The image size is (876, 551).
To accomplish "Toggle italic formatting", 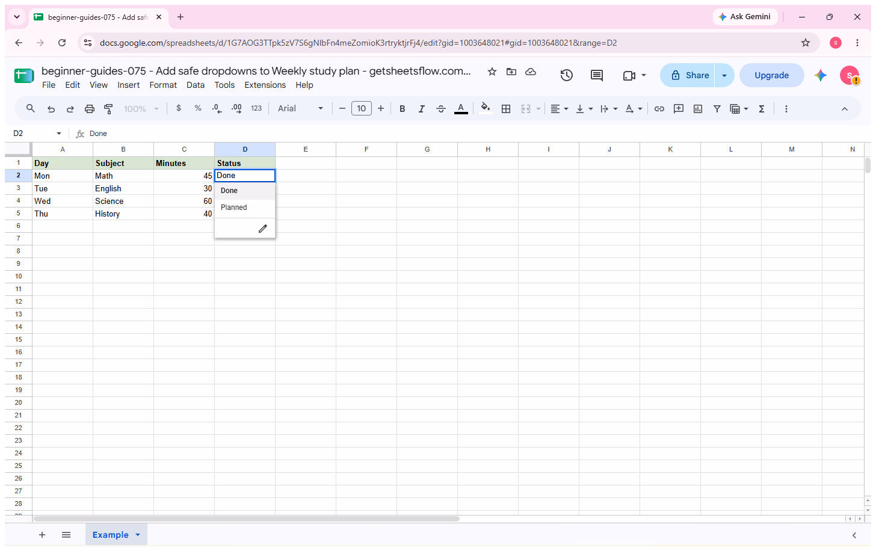I will point(422,109).
